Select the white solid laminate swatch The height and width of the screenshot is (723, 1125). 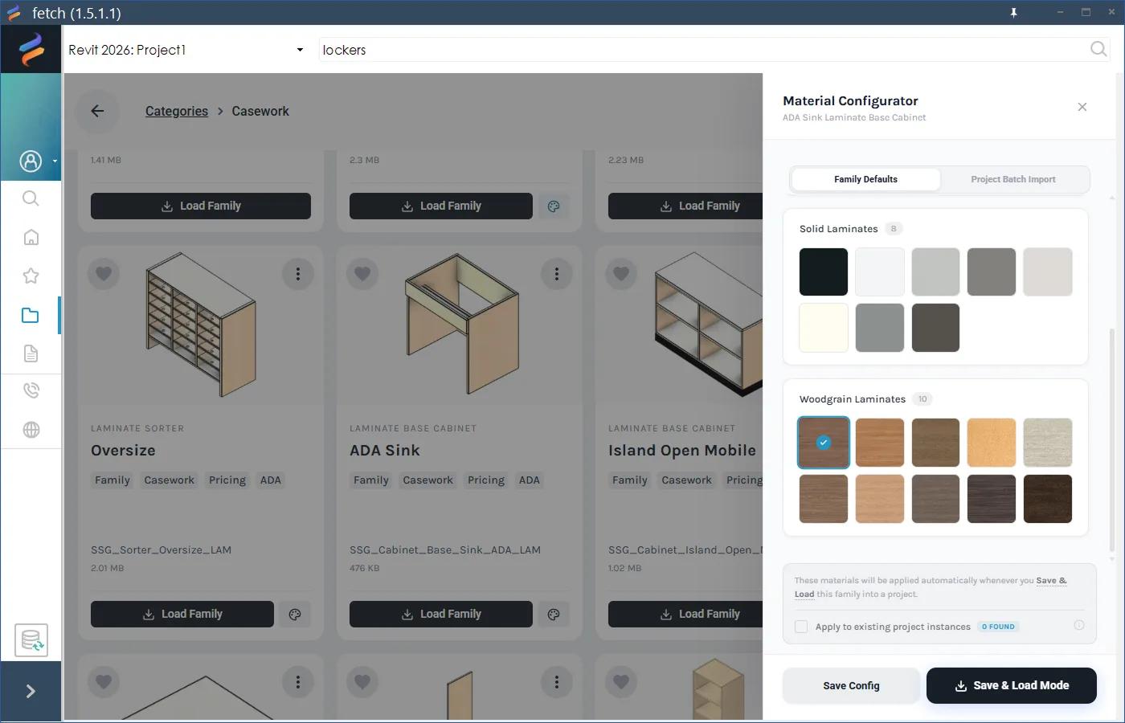tap(880, 272)
